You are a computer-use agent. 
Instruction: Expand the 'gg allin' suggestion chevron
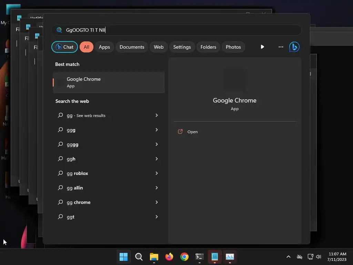157,188
